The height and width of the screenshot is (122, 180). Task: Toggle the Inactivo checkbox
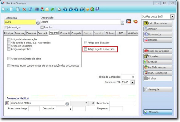(x=42, y=27)
